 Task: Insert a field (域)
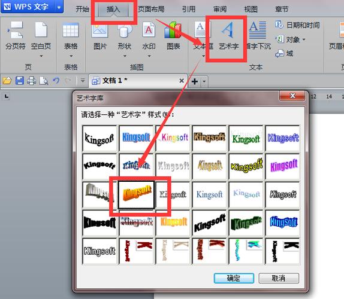(284, 53)
